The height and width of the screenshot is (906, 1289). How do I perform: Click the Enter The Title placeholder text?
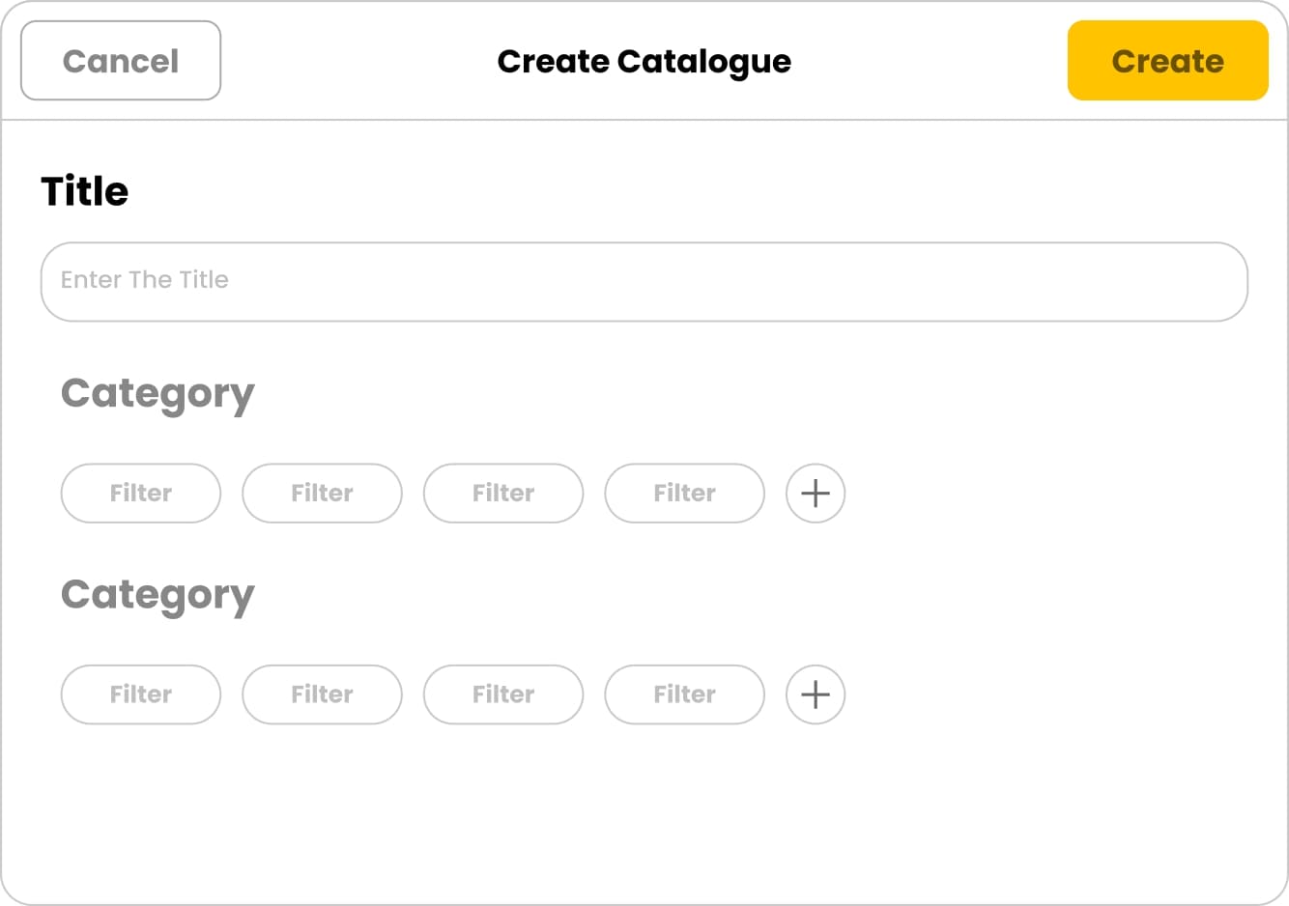(x=143, y=280)
